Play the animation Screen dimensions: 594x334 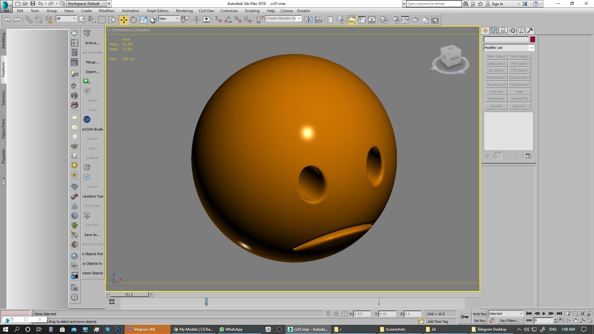544,314
